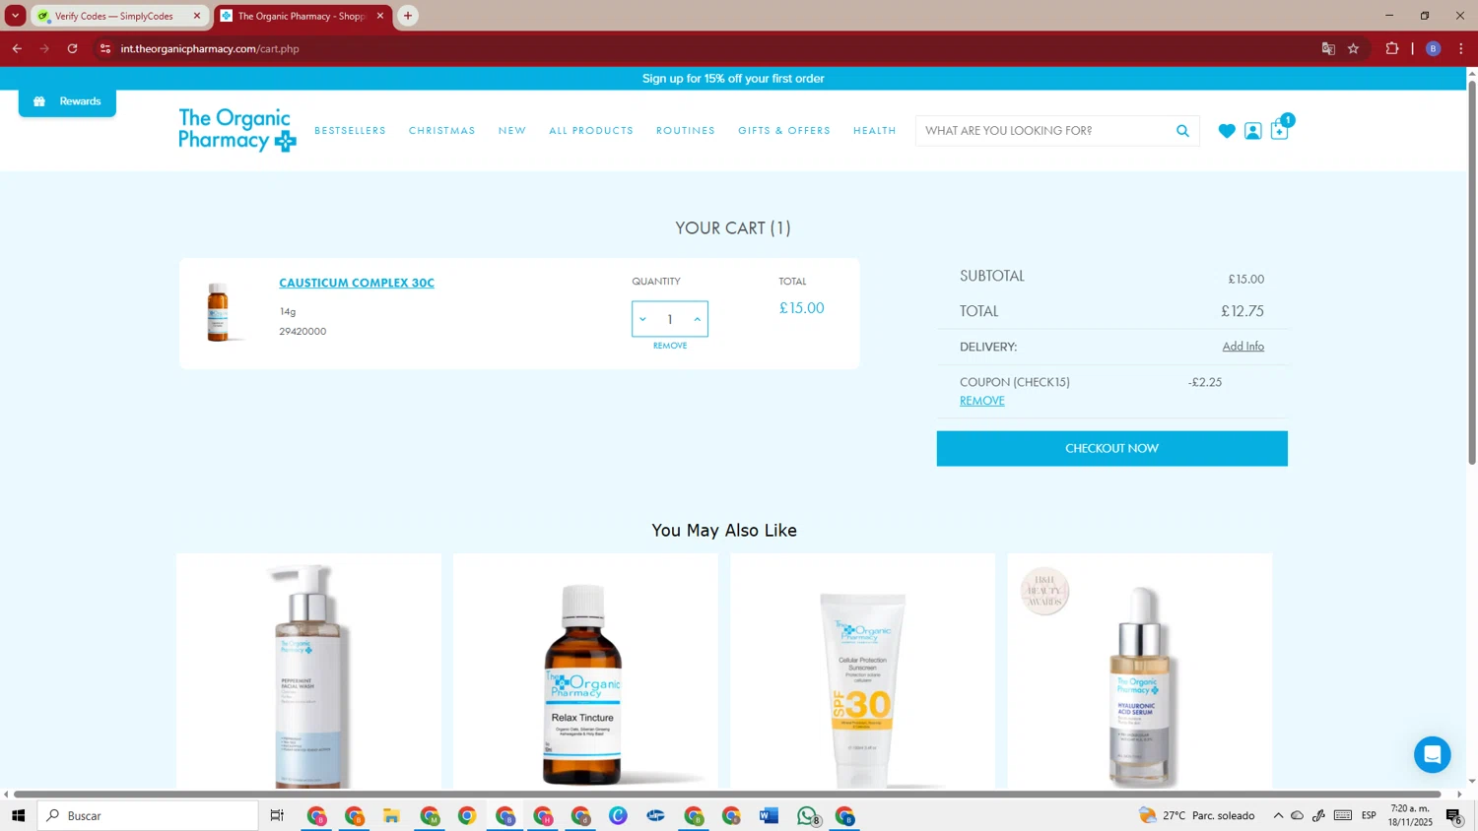Close The Organic Pharmacy tab
1478x831 pixels.
pos(380,16)
